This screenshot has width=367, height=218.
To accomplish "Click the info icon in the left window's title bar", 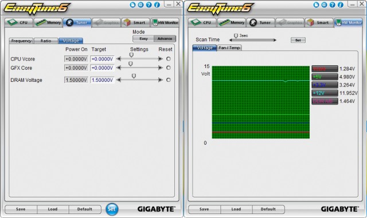I will 157,5.
